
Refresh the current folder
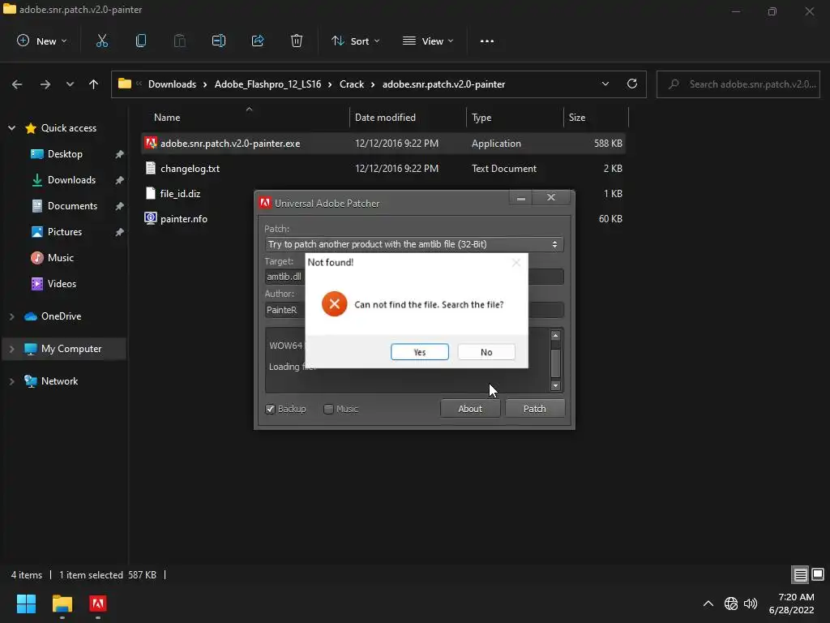(632, 84)
